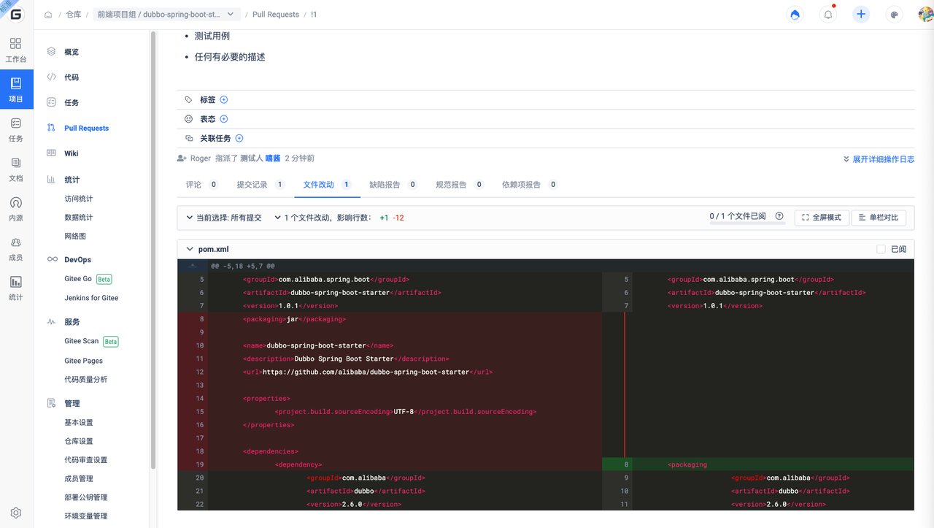Click the plus create button in the top bar
Screen dimensions: 934x528
click(862, 15)
